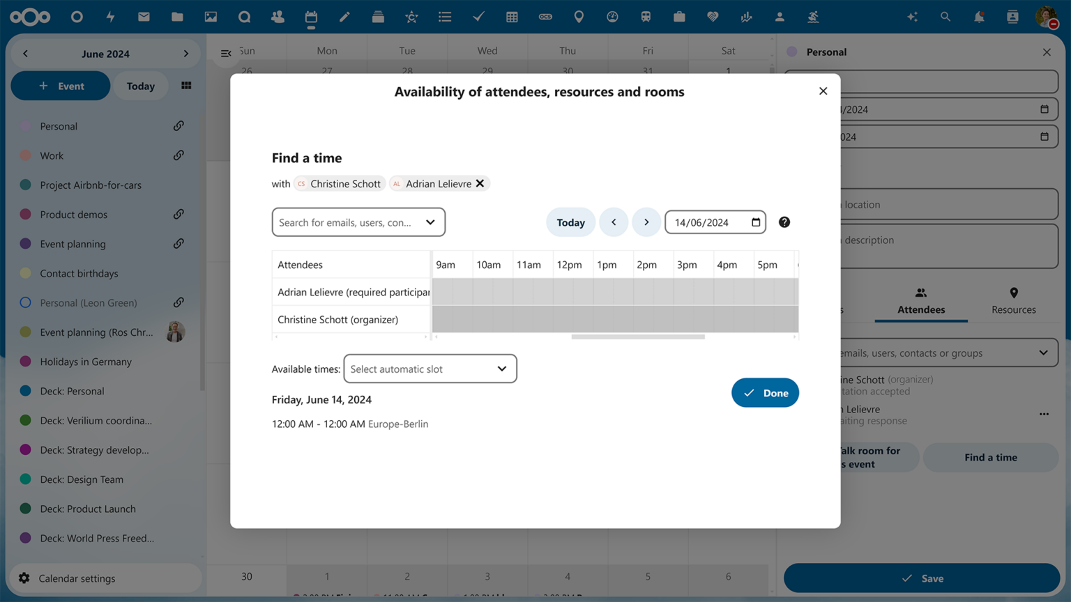Viewport: 1071px width, 602px height.
Task: Open unified search with the magnifier icon
Action: pyautogui.click(x=945, y=16)
